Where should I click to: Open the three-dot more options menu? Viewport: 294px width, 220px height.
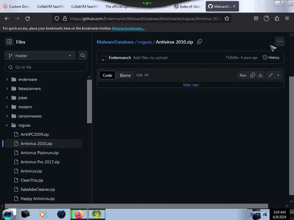pyautogui.click(x=280, y=42)
